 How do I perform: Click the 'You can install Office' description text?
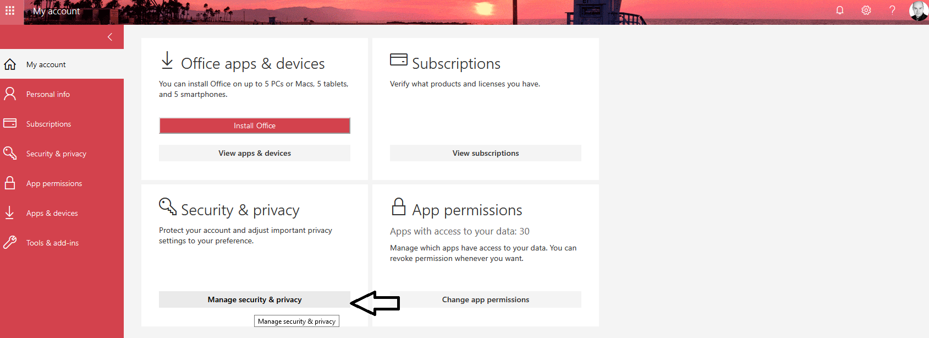tap(254, 89)
